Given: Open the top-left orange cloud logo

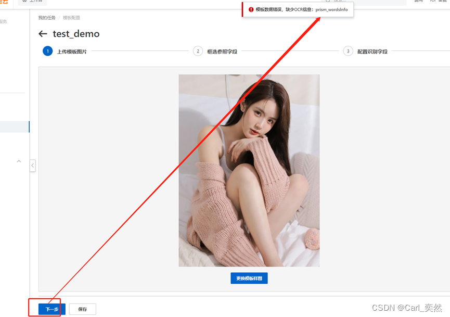Looking at the screenshot, I should (4, 2).
